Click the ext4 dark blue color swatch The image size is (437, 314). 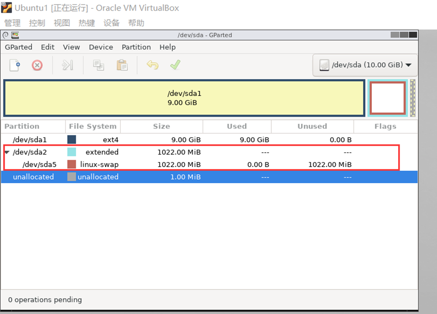(72, 139)
